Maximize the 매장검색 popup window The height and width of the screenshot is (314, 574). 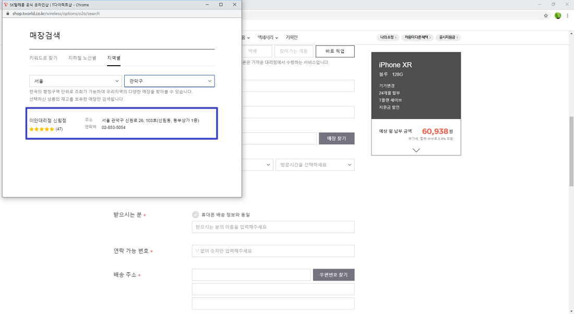coord(221,5)
